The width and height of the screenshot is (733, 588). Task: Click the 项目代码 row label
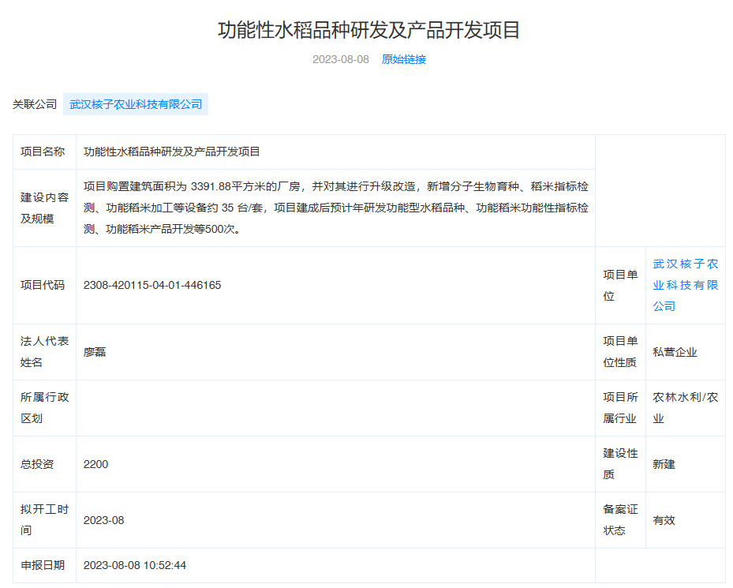click(x=43, y=285)
